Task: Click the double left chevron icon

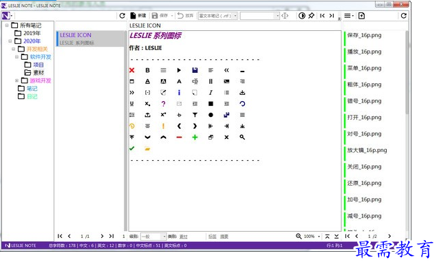Action: pos(226,70)
